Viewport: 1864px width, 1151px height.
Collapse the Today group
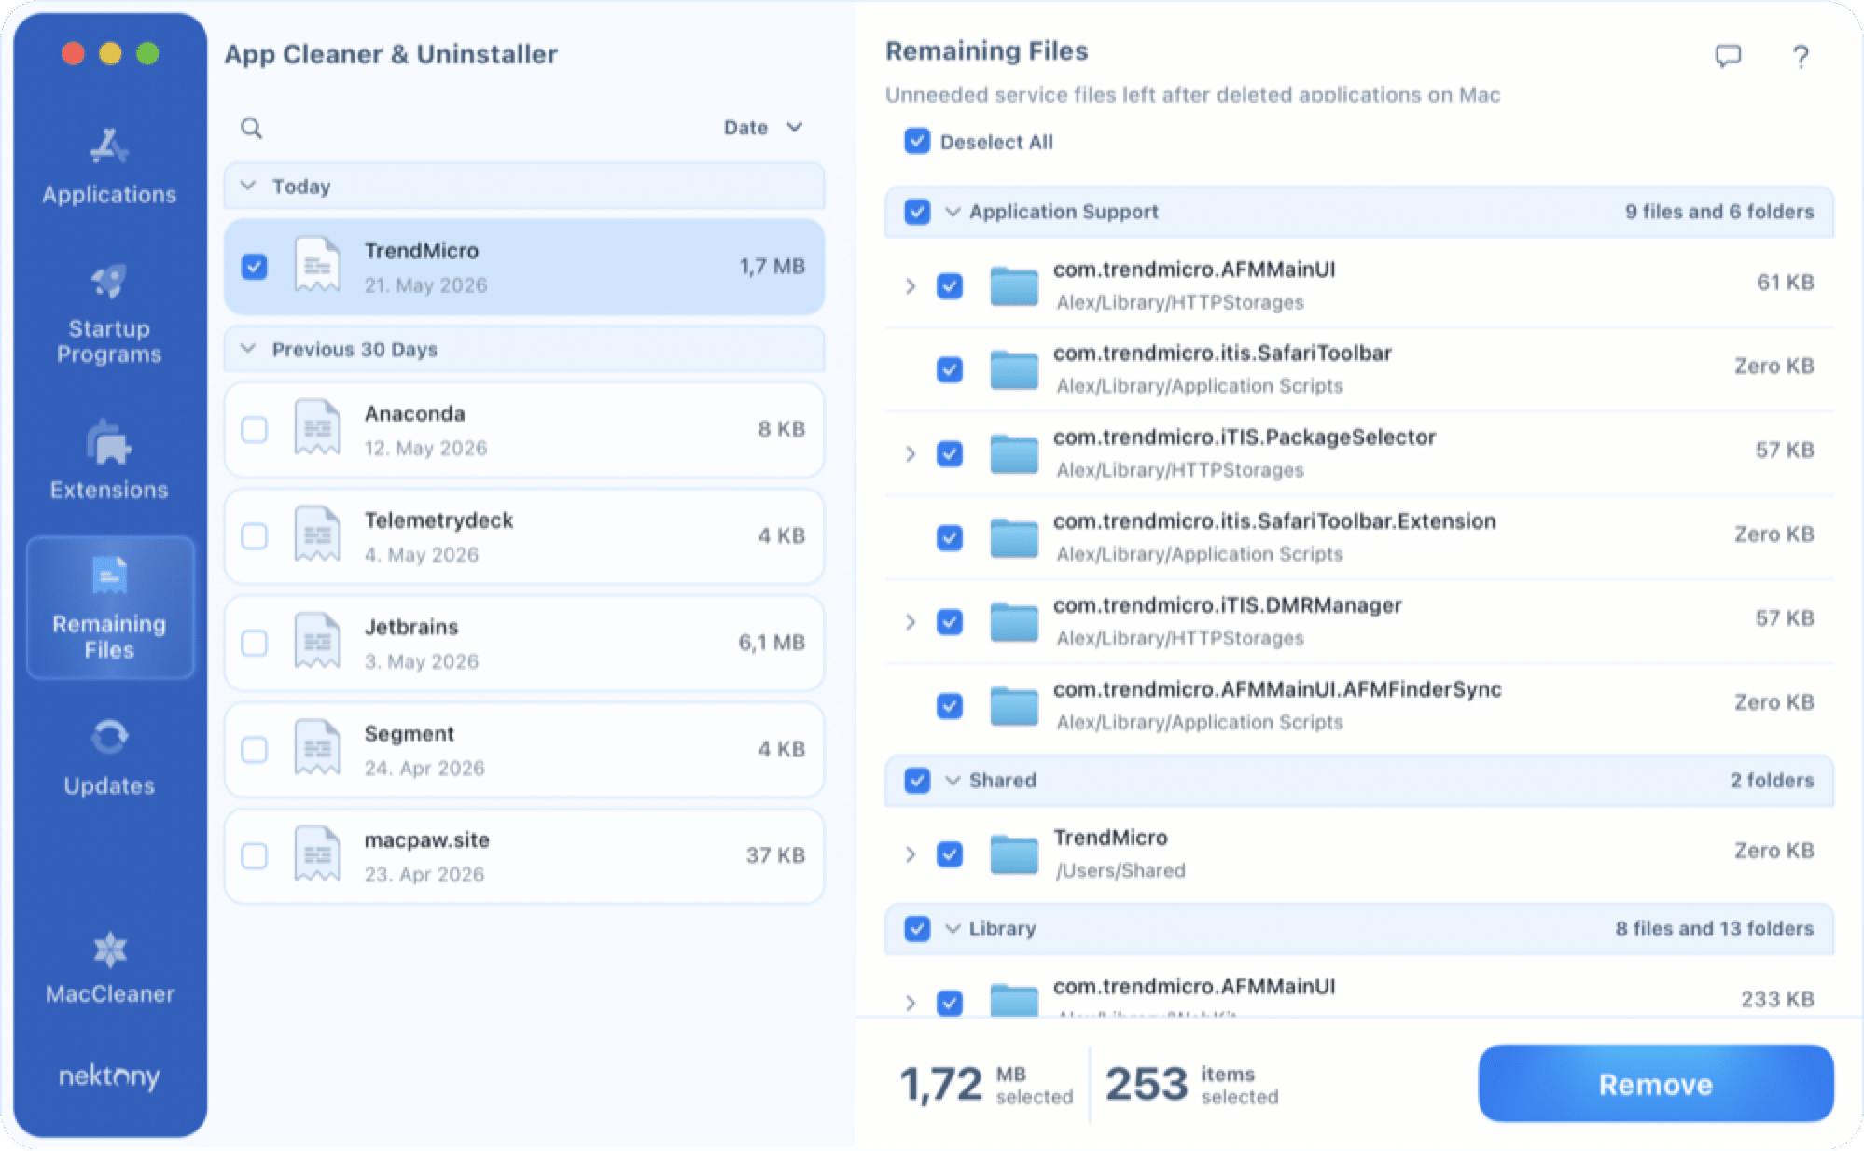248,186
